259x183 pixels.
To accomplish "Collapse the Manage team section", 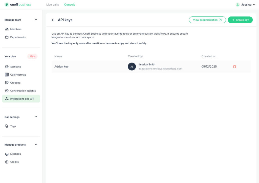I will (36, 20).
